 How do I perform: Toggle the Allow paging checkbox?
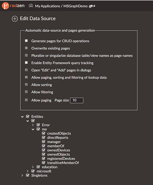point(26,100)
